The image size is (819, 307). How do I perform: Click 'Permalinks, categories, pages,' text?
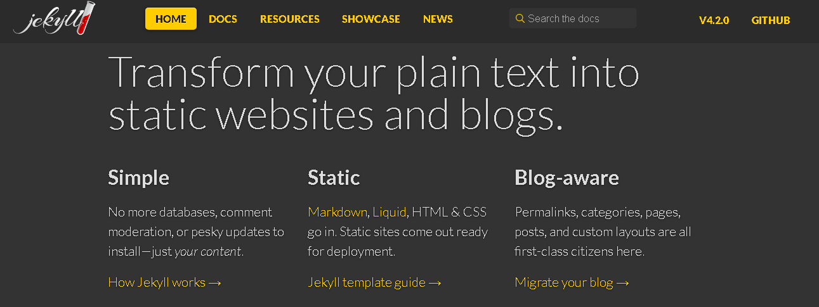click(x=597, y=212)
